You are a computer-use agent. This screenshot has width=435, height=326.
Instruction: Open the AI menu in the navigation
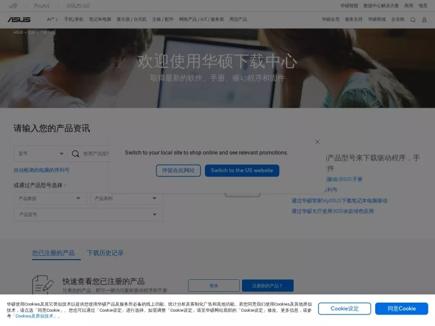pos(52,20)
